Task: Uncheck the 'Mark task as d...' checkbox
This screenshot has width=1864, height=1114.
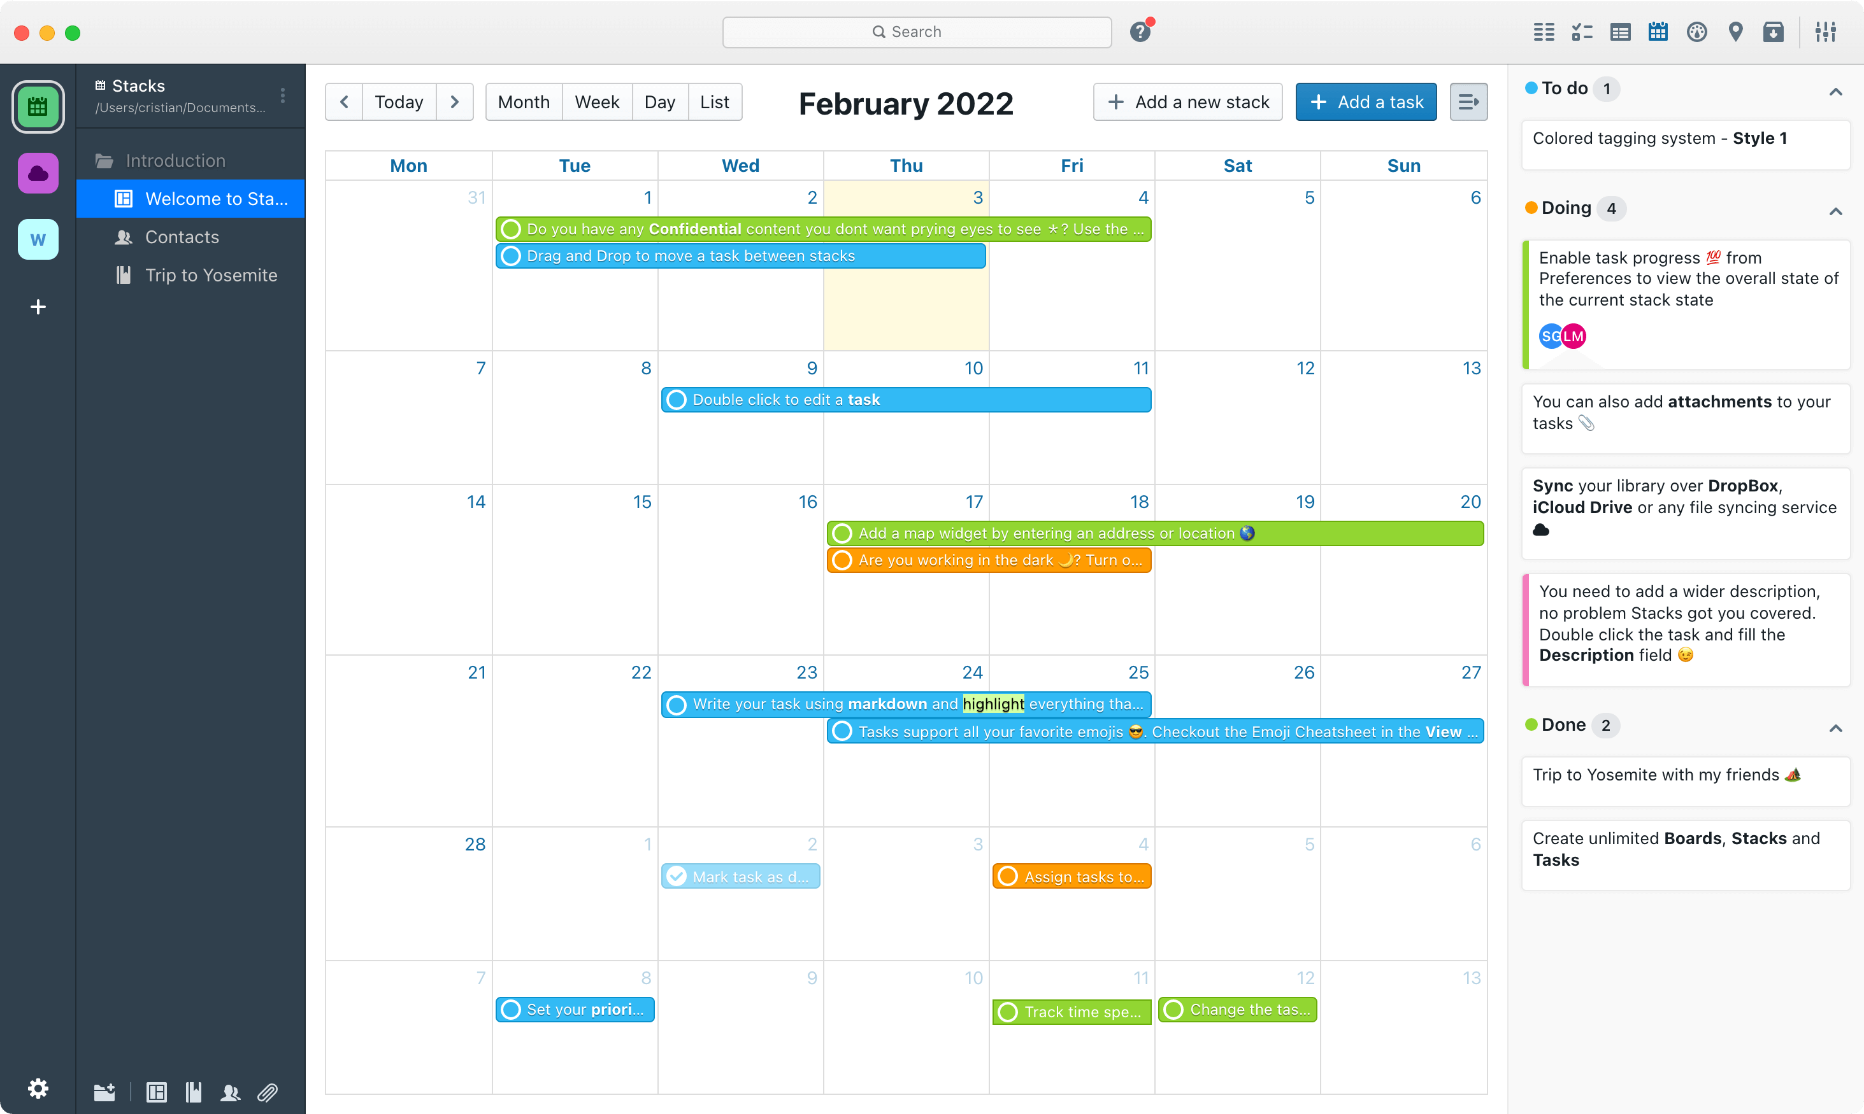Action: coord(677,877)
